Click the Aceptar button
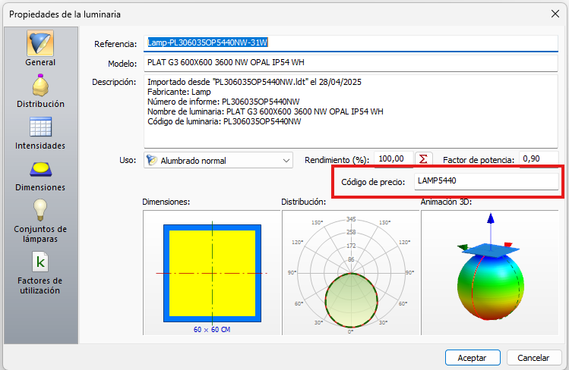Viewport: 569px width, 370px height. pyautogui.click(x=472, y=357)
